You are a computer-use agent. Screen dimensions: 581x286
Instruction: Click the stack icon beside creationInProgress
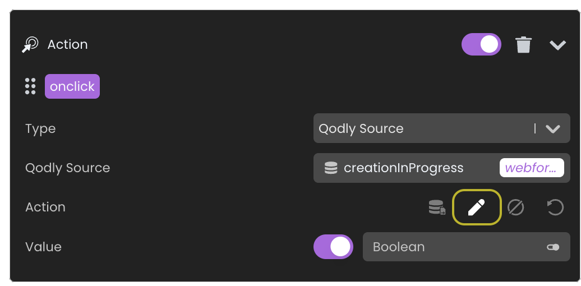point(331,168)
